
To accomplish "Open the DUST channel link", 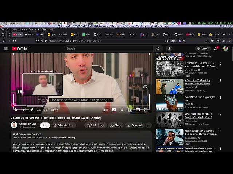I will 187,104.
